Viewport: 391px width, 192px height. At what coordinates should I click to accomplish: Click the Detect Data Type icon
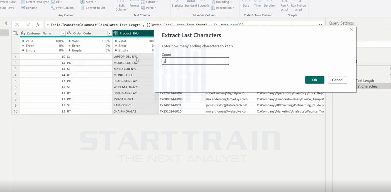coord(23,2)
